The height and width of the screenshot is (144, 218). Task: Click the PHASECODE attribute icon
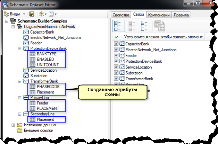click(x=32, y=87)
